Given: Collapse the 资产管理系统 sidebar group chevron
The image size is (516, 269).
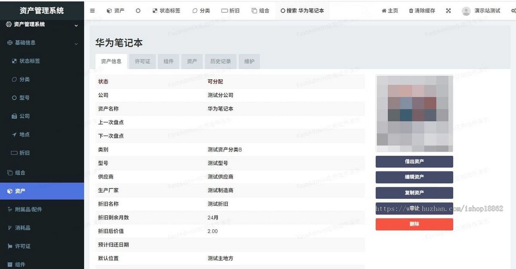Looking at the screenshot, I should (77, 25).
